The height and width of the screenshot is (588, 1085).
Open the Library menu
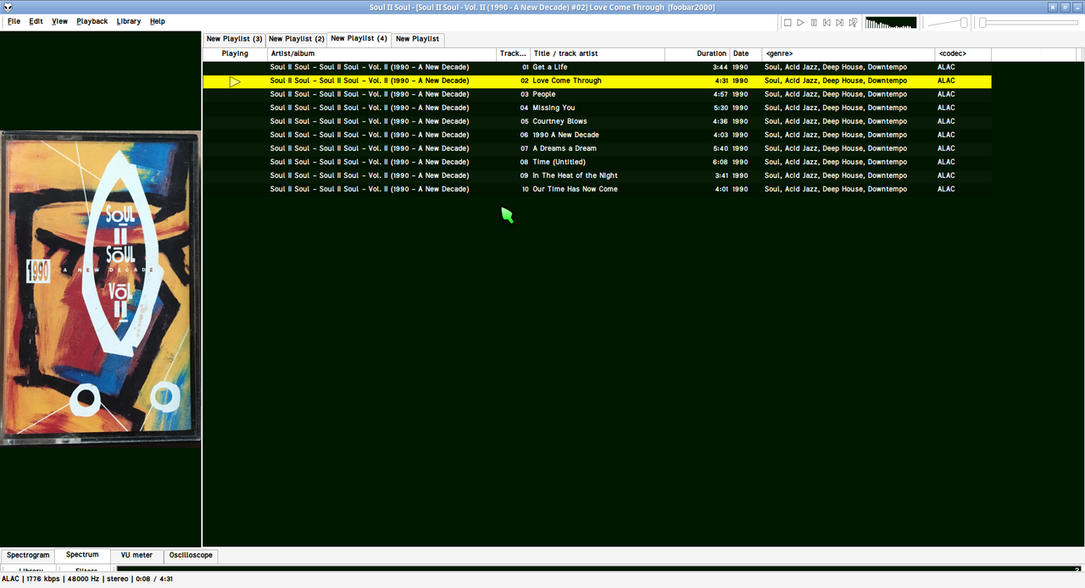coord(129,21)
